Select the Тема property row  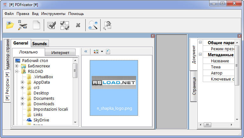coord(219,67)
